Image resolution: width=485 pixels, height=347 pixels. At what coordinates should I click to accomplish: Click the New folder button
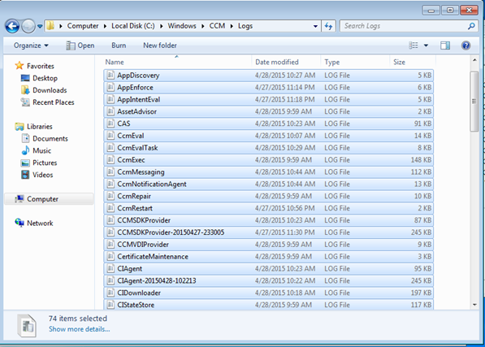[159, 46]
